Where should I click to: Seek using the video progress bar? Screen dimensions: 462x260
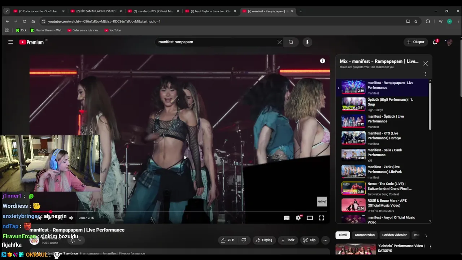[x=179, y=212]
